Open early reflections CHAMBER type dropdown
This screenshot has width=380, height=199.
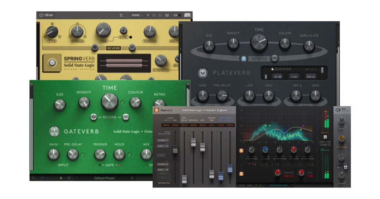[x=163, y=140]
